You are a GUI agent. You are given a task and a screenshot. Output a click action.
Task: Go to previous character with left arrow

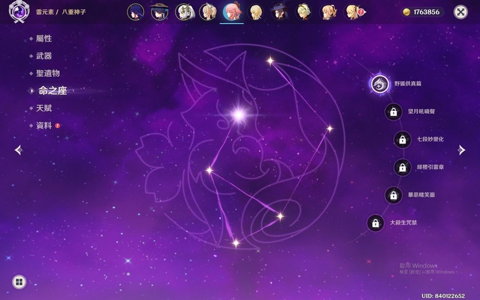pos(18,149)
